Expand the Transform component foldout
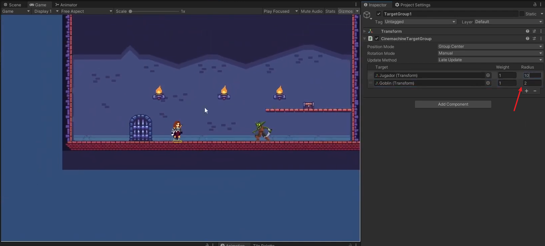 coord(365,31)
